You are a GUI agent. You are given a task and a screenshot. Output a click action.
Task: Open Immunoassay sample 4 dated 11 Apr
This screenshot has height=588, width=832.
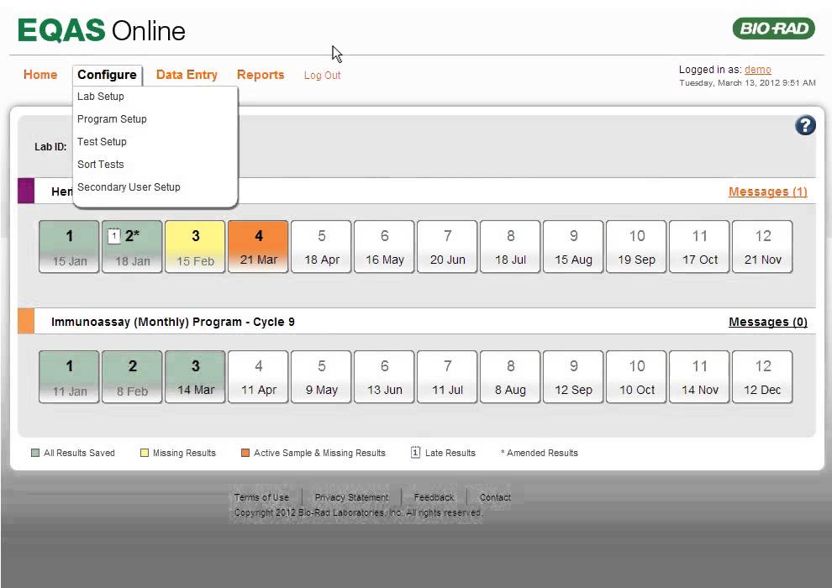coord(258,377)
